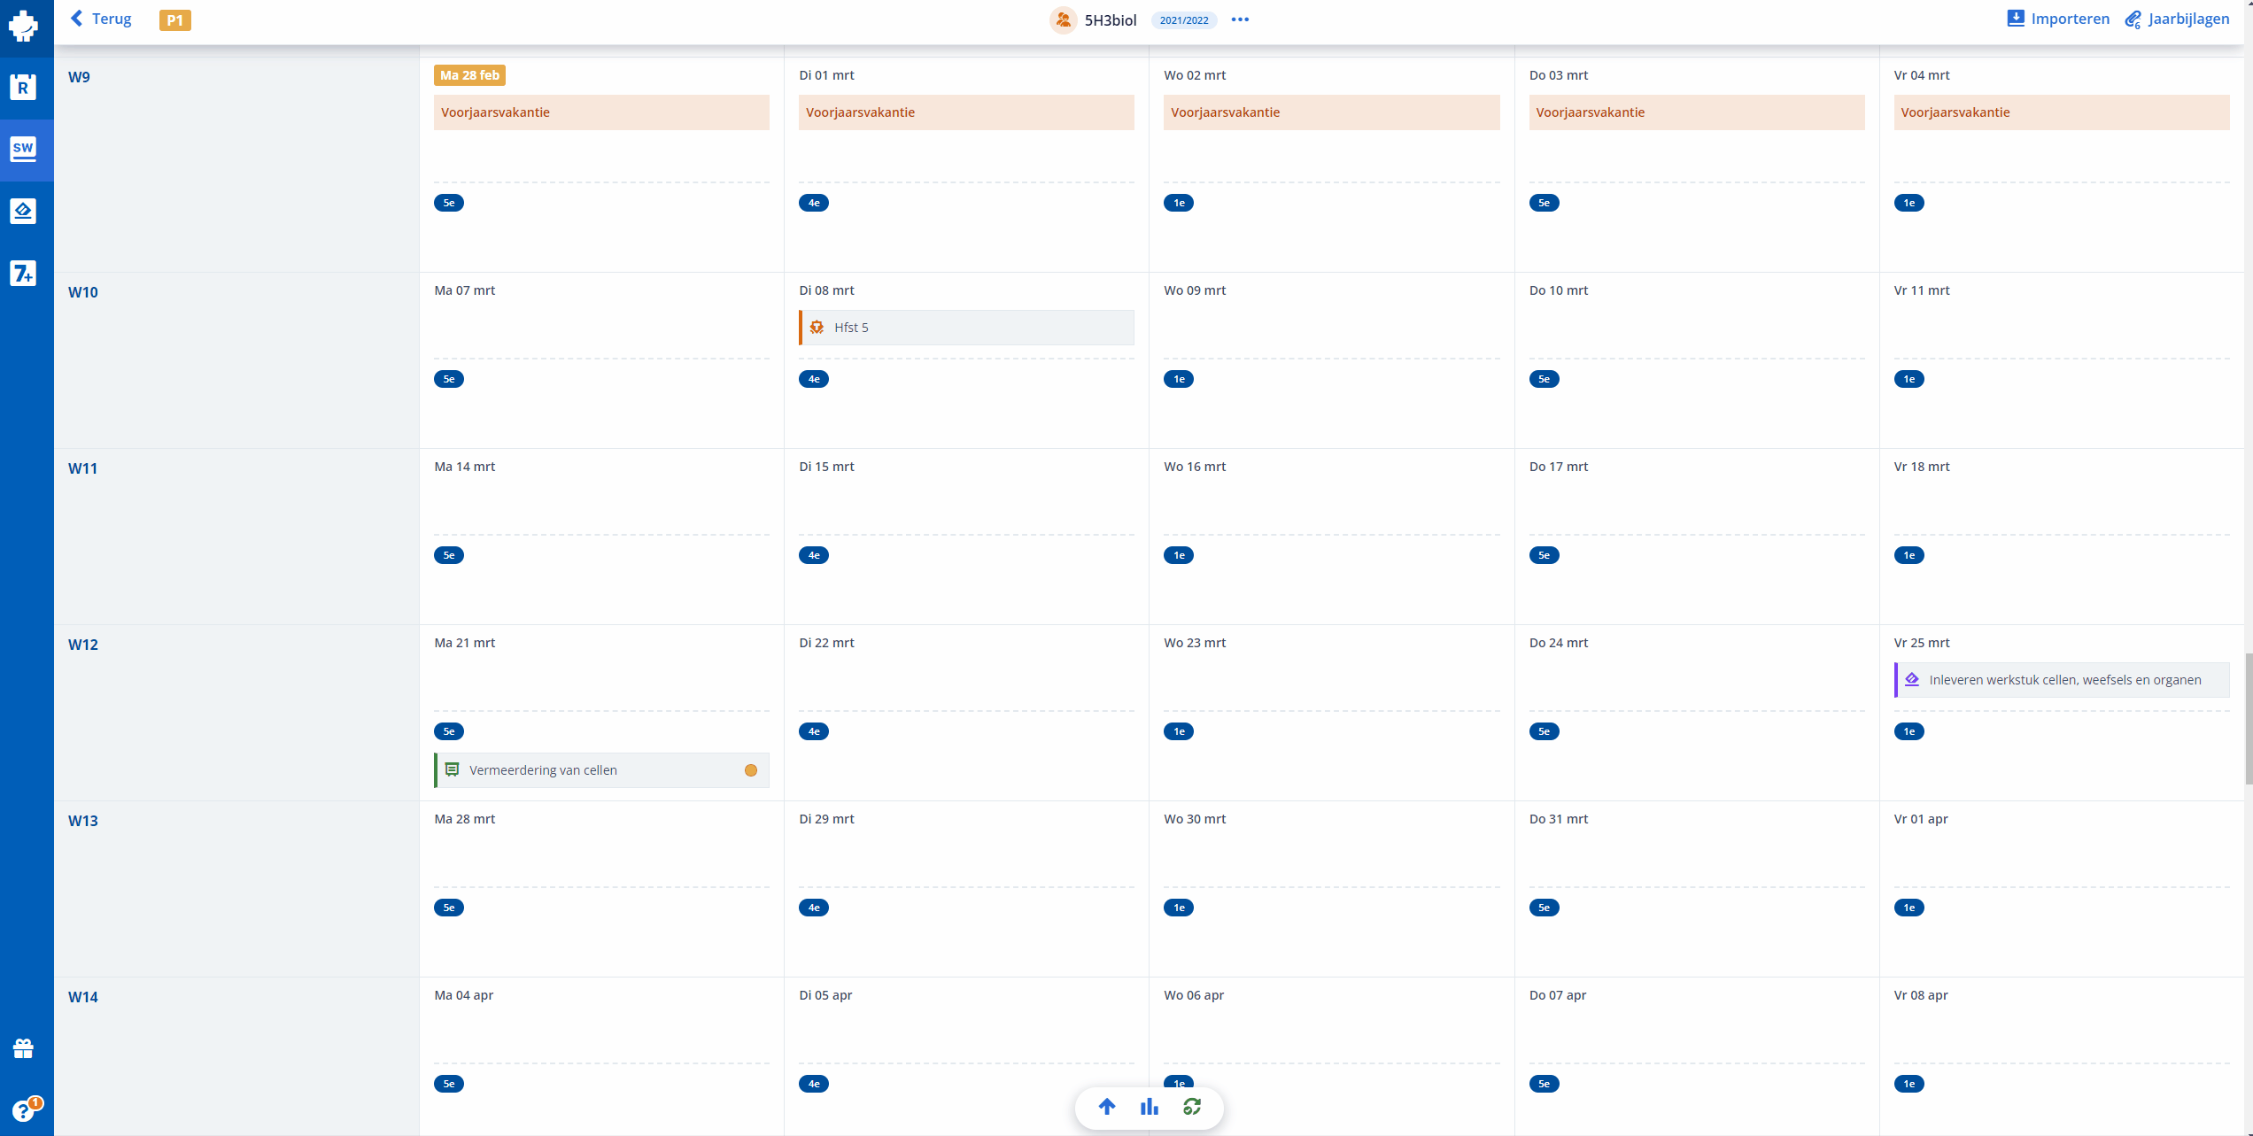Select the Ma 28 feb date badge

469,75
